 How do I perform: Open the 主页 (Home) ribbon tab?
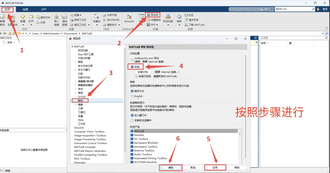pyautogui.click(x=7, y=9)
